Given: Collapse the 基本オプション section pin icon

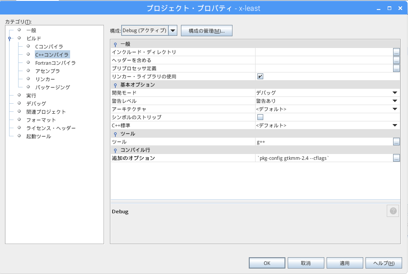Looking at the screenshot, I should (115, 85).
